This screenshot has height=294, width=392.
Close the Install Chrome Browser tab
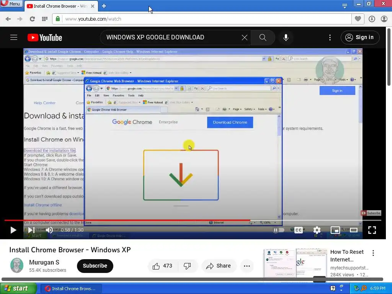pyautogui.click(x=93, y=6)
